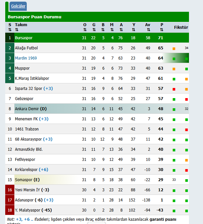Click Isparta 32 Spor red fixture square
This screenshot has width=203, height=224.
(x=174, y=89)
